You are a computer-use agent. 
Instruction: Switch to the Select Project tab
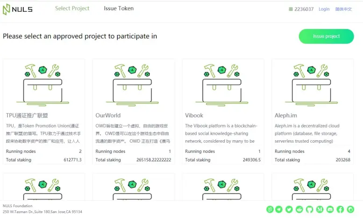pos(72,8)
